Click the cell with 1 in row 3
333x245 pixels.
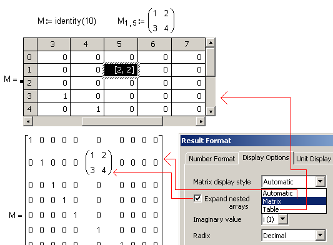tap(54, 96)
